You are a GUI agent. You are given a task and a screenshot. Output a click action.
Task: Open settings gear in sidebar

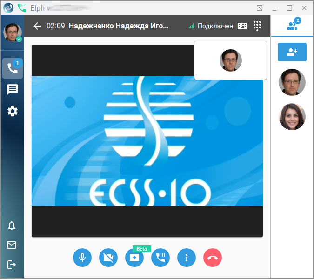[13, 111]
